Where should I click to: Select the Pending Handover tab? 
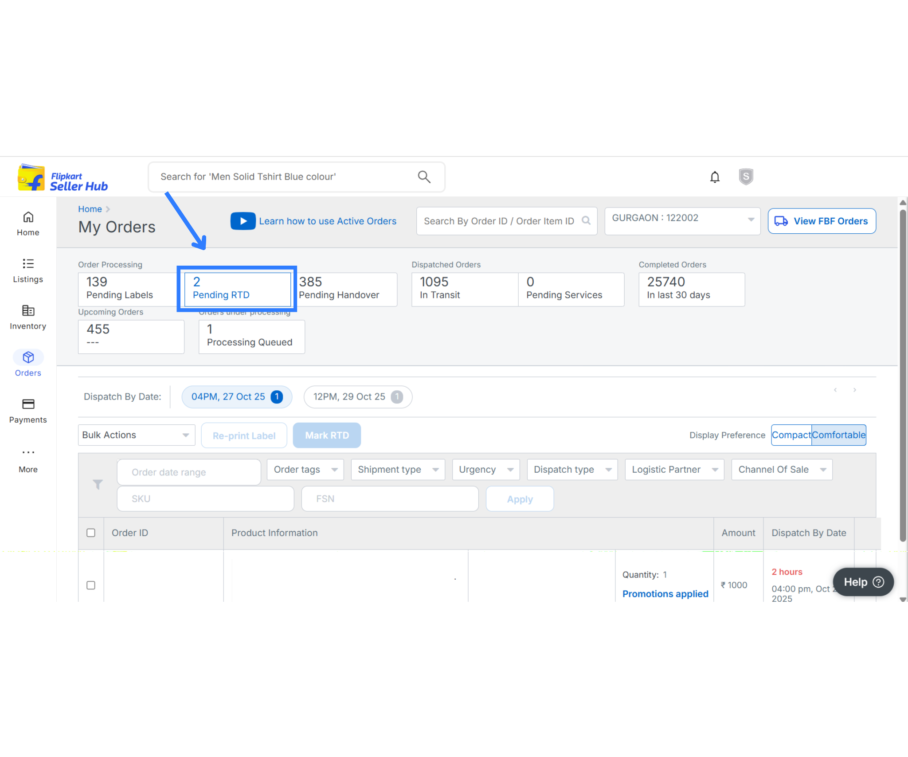(346, 288)
